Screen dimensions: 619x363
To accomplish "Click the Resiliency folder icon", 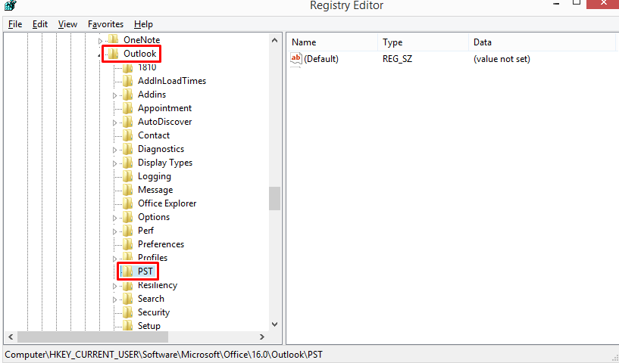I will 128,285.
